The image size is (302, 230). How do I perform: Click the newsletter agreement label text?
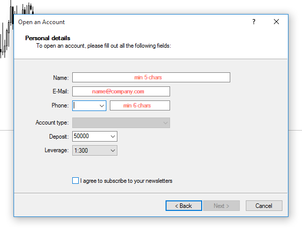click(x=126, y=181)
